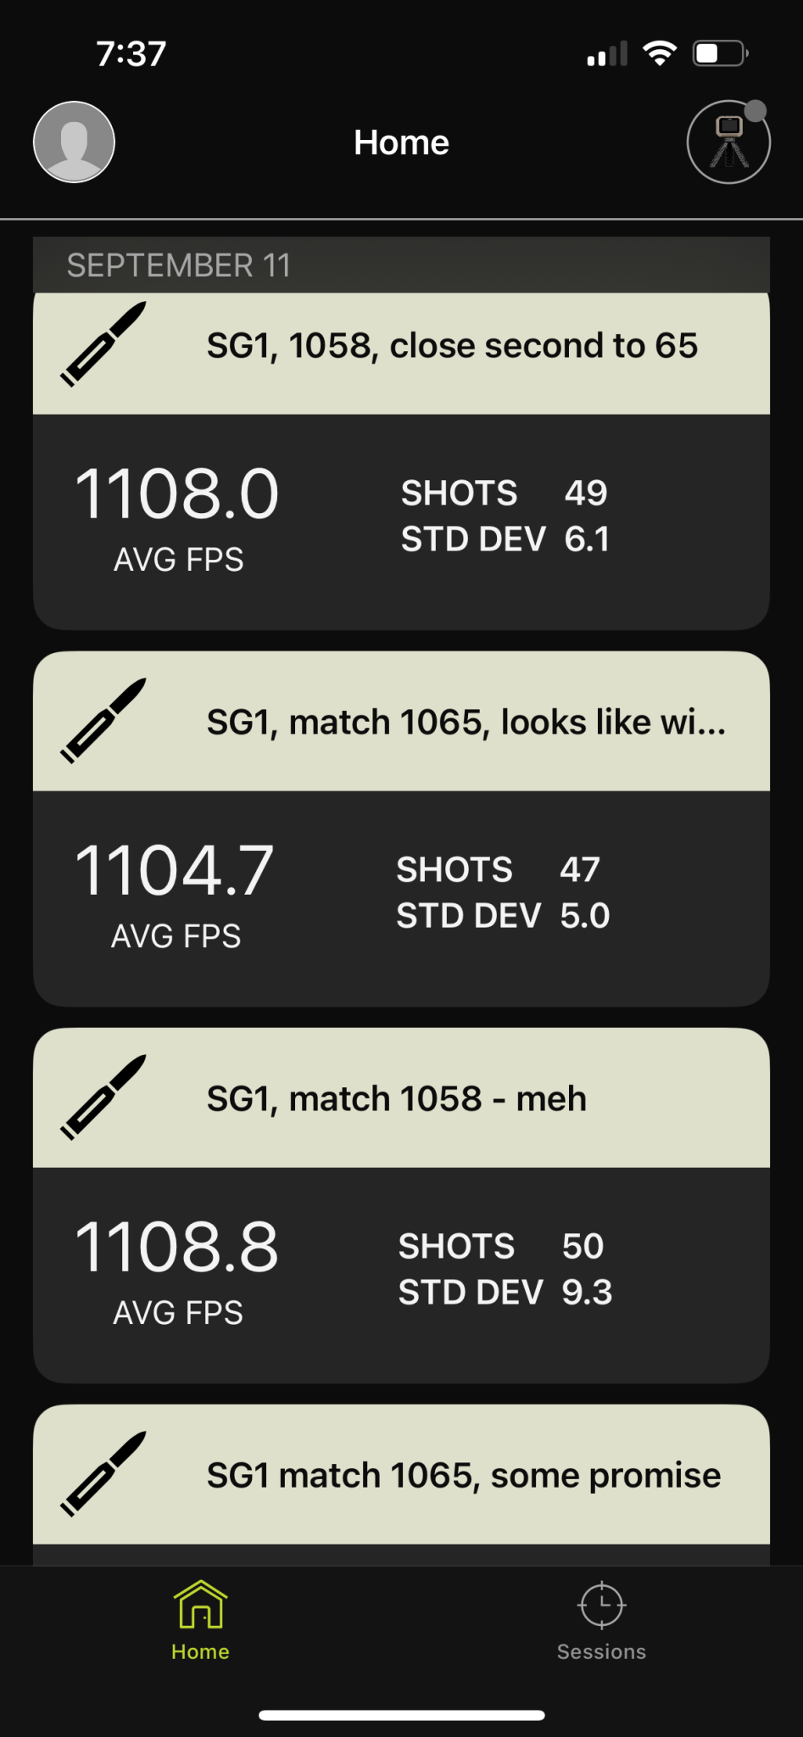
Task: Tap the September 11 date header
Action: tap(179, 265)
